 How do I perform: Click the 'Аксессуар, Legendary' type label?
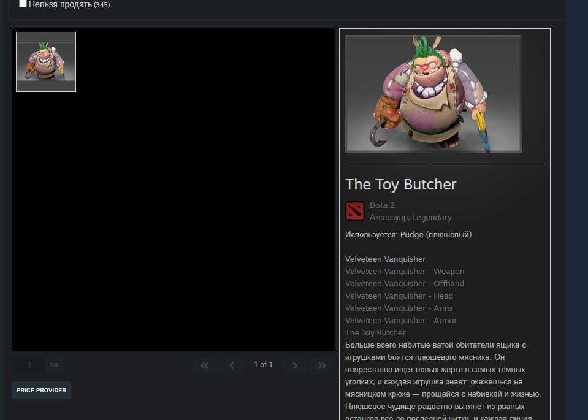[x=410, y=218]
